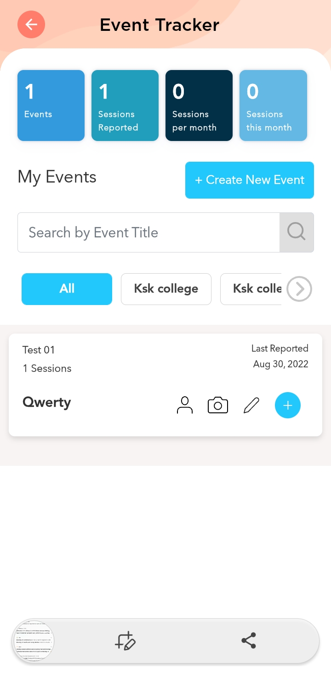The height and width of the screenshot is (675, 331).
Task: Open the Qwerty event title
Action: pos(47,403)
